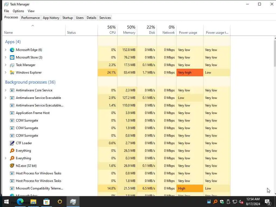276x207 pixels.
Task: Switch to the Performance tab
Action: click(30, 18)
